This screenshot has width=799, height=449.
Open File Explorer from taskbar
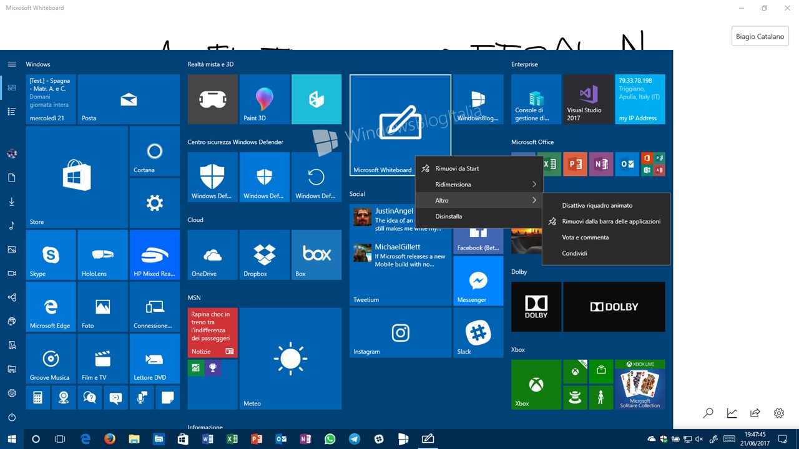[134, 439]
